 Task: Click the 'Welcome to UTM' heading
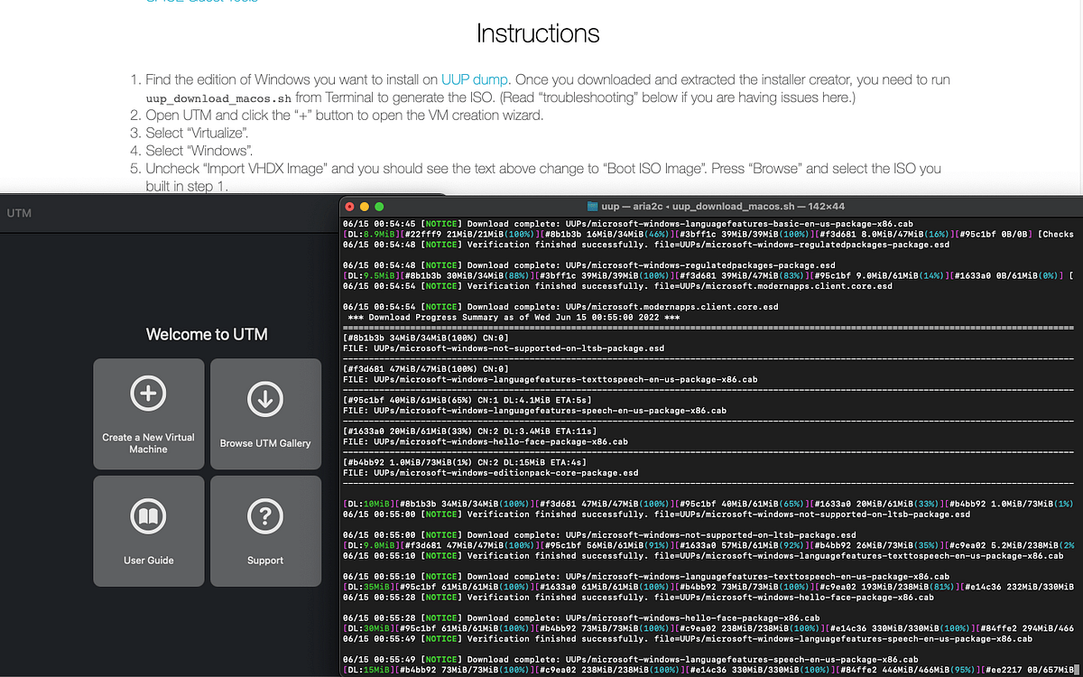coord(207,334)
